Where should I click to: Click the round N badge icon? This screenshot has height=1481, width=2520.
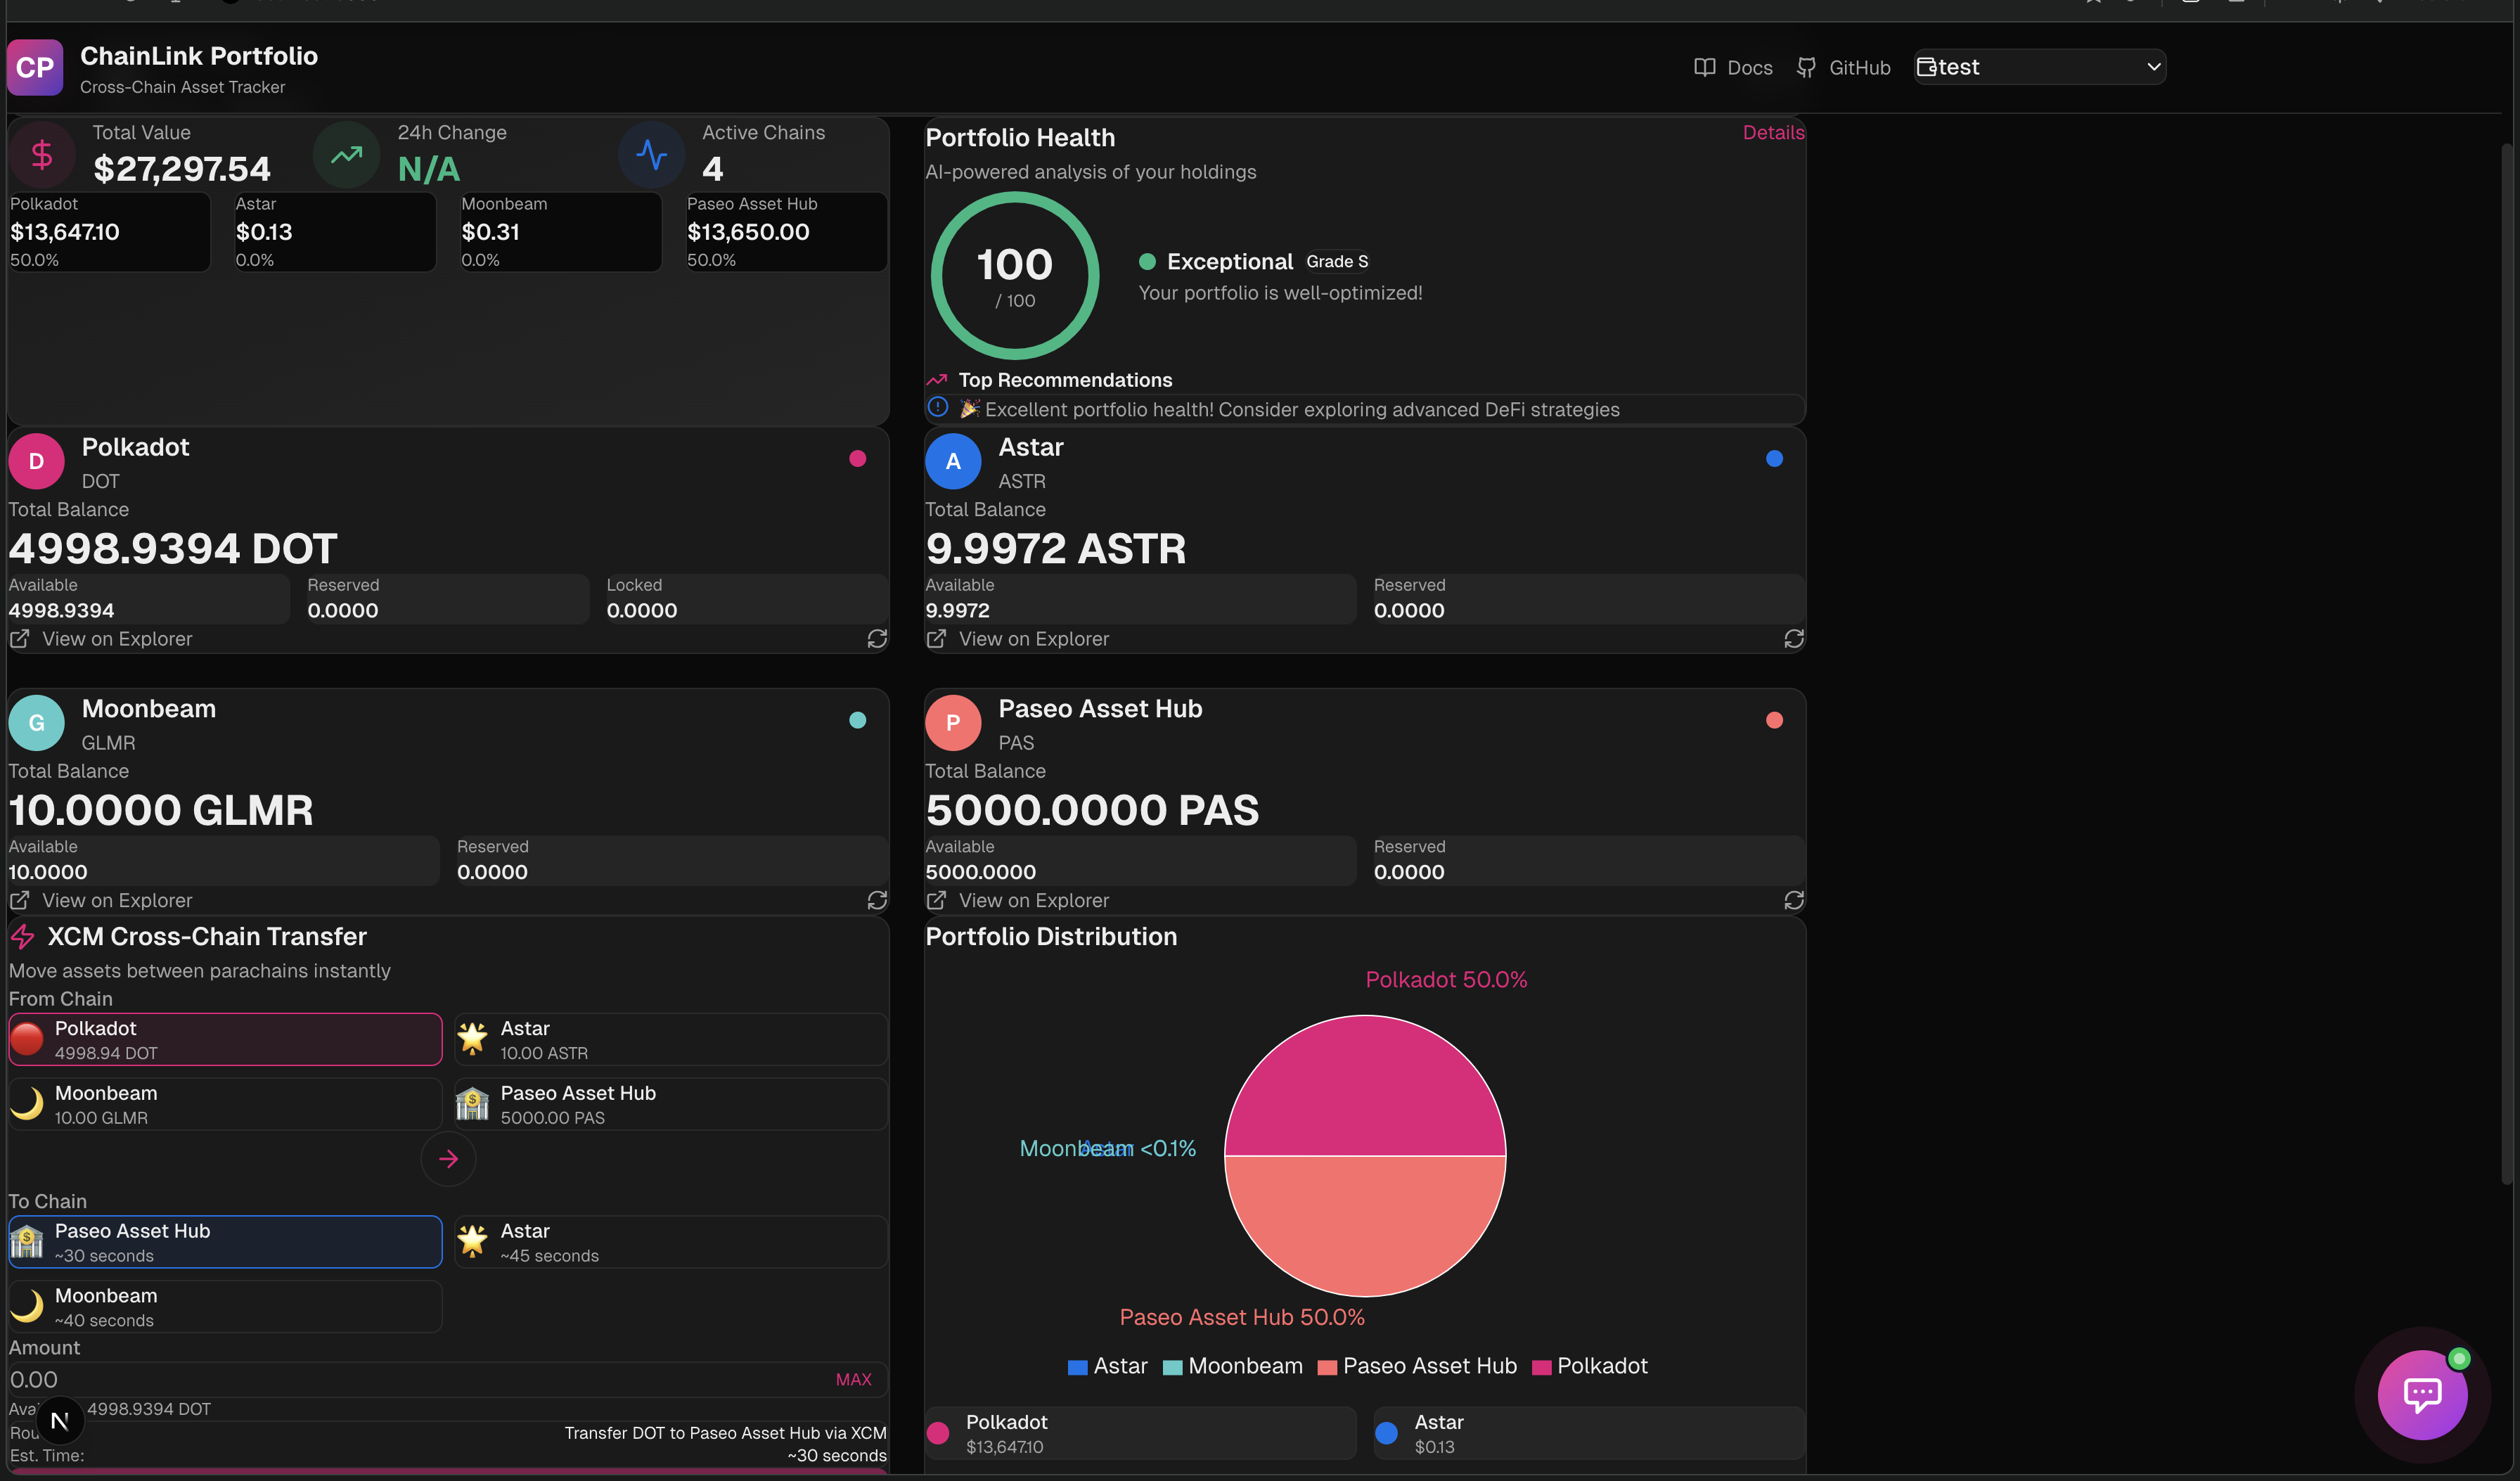[x=59, y=1421]
